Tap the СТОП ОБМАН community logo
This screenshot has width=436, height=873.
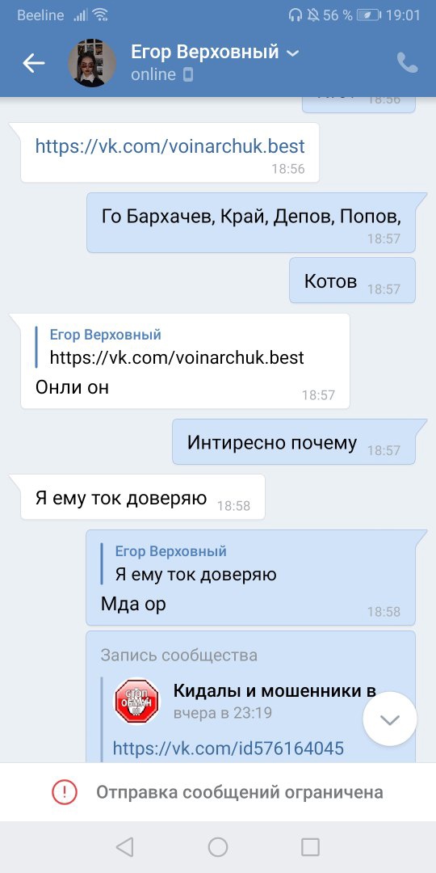point(136,701)
